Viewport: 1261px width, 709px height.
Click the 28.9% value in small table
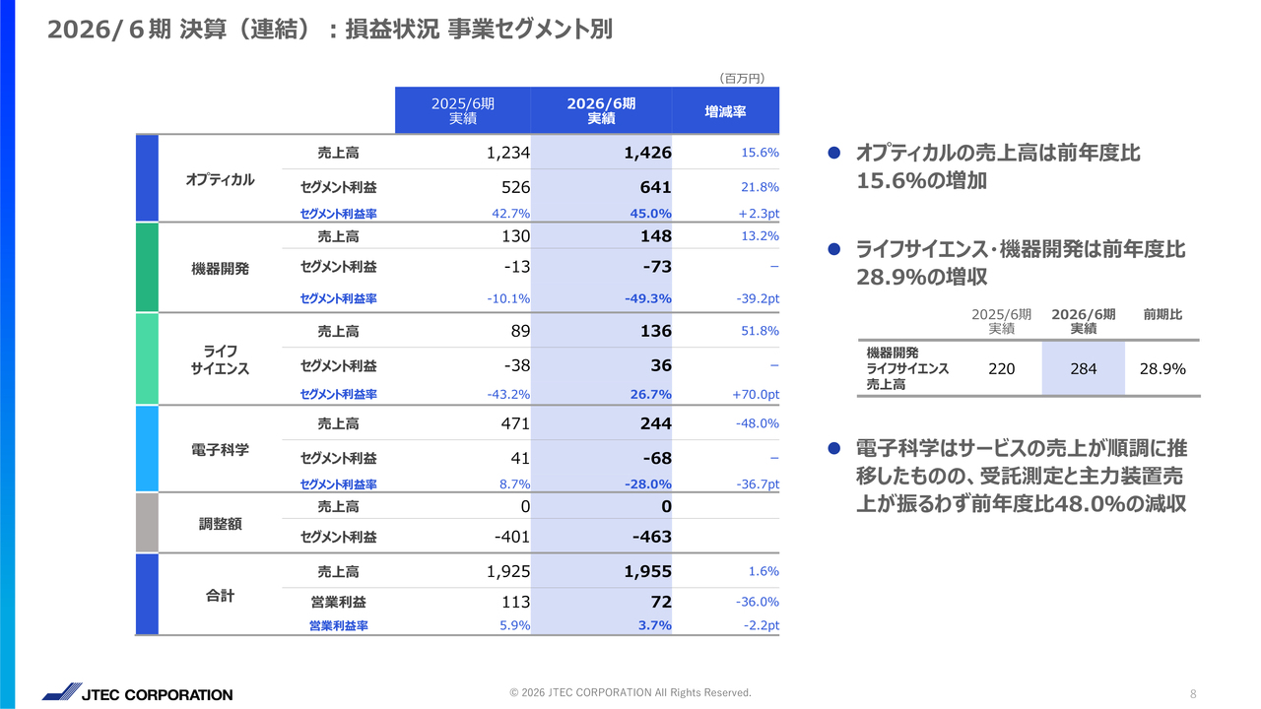click(x=1162, y=369)
